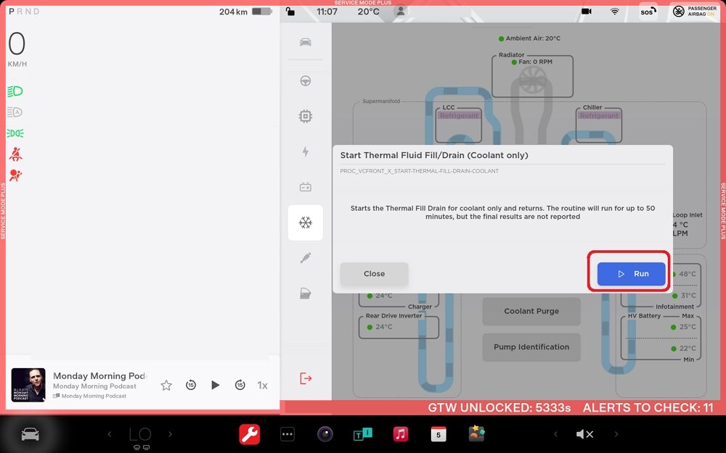This screenshot has height=453, width=726.
Task: Close the Thermal Fluid Fill/Drain dialog
Action: coord(374,274)
